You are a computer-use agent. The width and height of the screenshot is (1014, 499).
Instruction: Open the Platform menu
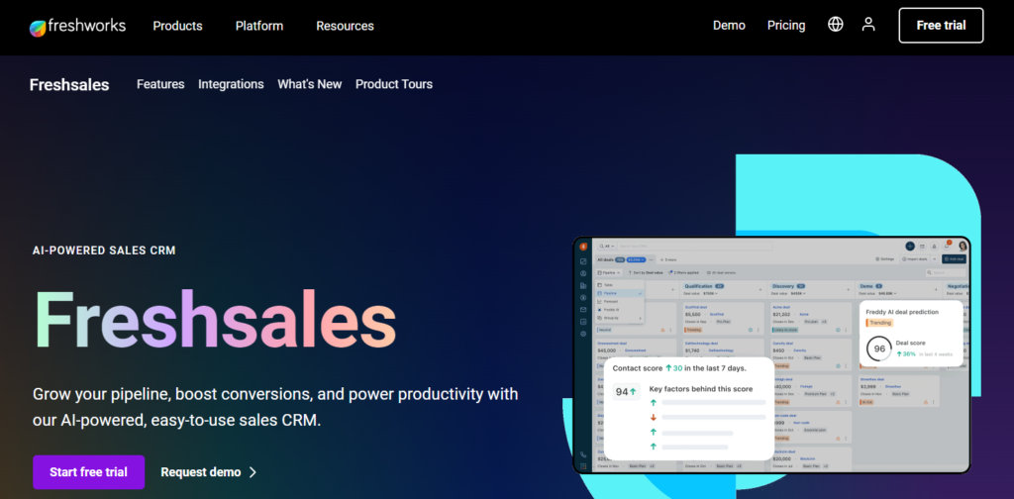point(258,26)
